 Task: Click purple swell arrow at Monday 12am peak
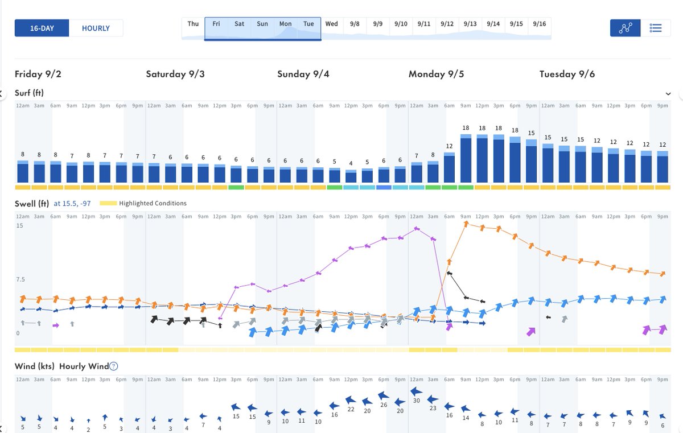[x=417, y=229]
